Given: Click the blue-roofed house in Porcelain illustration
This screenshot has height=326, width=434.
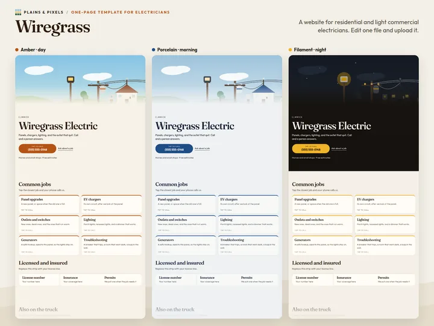Looking at the screenshot, I should [x=263, y=94].
